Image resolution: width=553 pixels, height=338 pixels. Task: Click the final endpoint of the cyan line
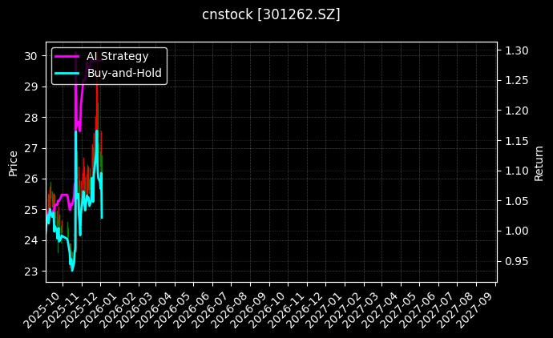click(x=102, y=217)
